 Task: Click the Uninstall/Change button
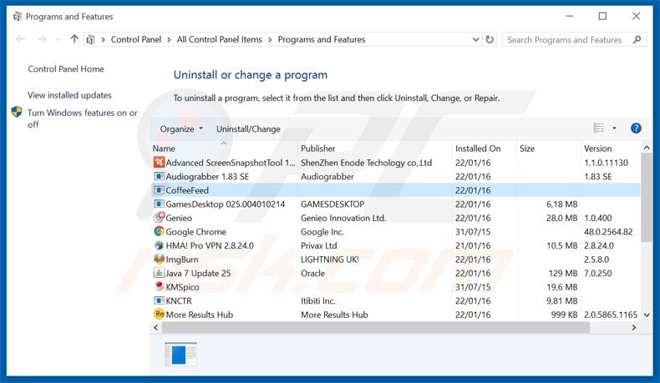(248, 129)
